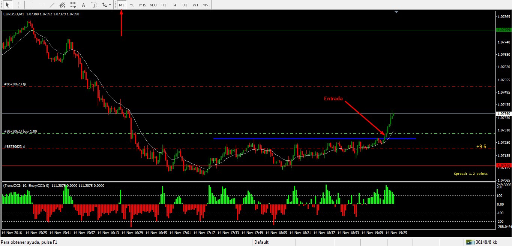The height and width of the screenshot is (246, 512).
Task: Choose the trendline drawing tool
Action: pyautogui.click(x=52, y=5)
